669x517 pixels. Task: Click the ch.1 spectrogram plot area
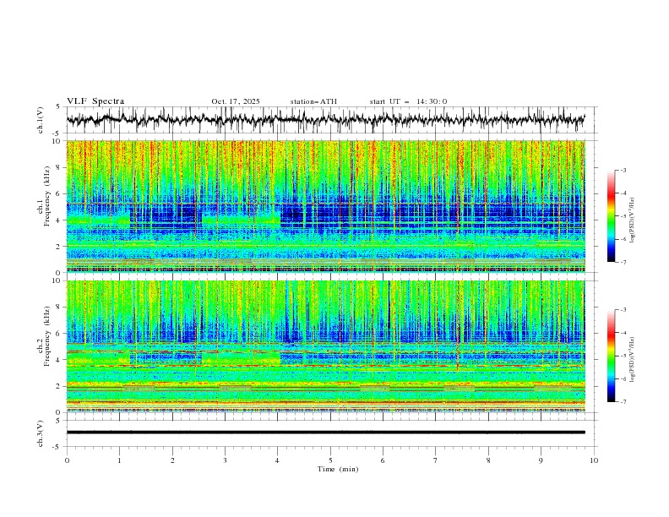tap(325, 206)
